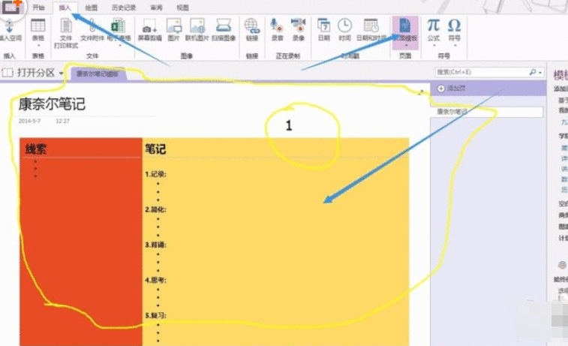Viewport: 568px width, 346px height.
Task: Click the '2.简化:' line
Action: [x=155, y=209]
